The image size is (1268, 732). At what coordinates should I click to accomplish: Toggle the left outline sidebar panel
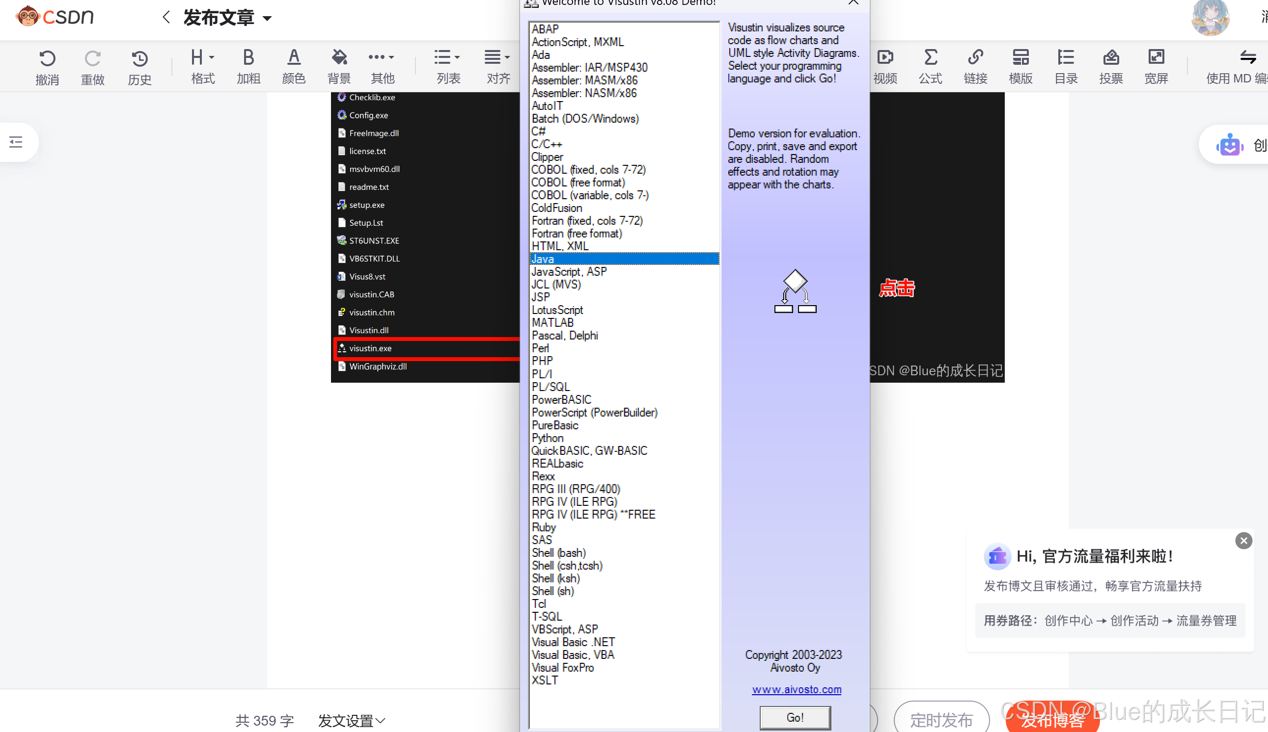[x=16, y=142]
